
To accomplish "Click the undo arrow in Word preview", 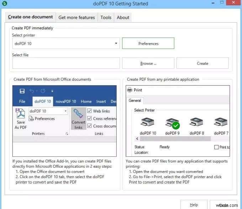I will pyautogui.click(x=32, y=91).
